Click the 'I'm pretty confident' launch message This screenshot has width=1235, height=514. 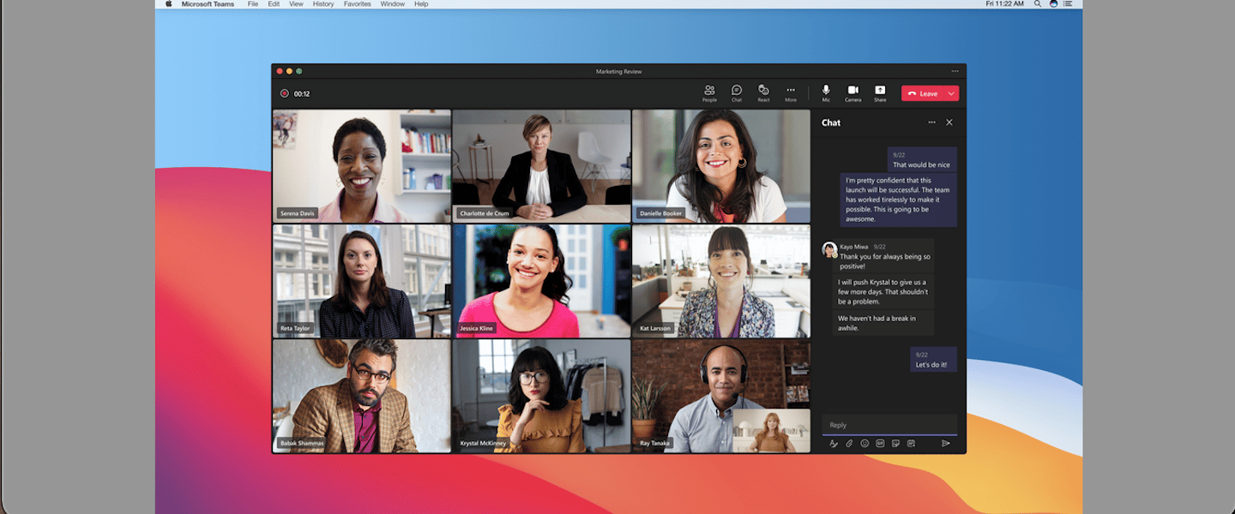click(898, 200)
